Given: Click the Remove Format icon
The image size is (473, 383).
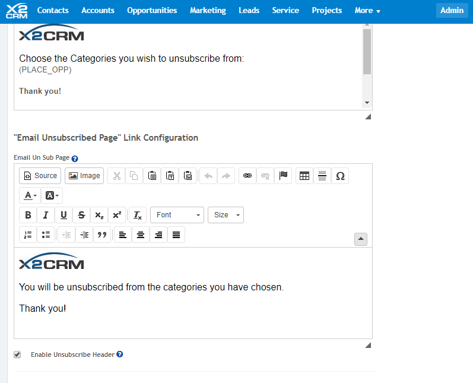Looking at the screenshot, I should [138, 215].
